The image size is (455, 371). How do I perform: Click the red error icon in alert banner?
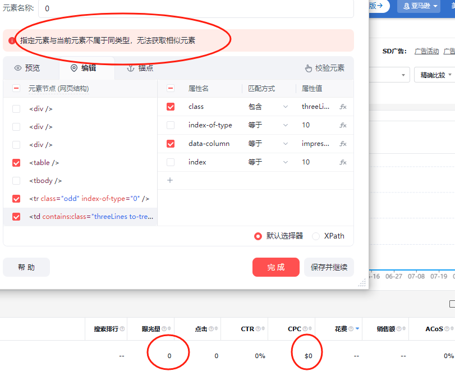[x=12, y=40]
